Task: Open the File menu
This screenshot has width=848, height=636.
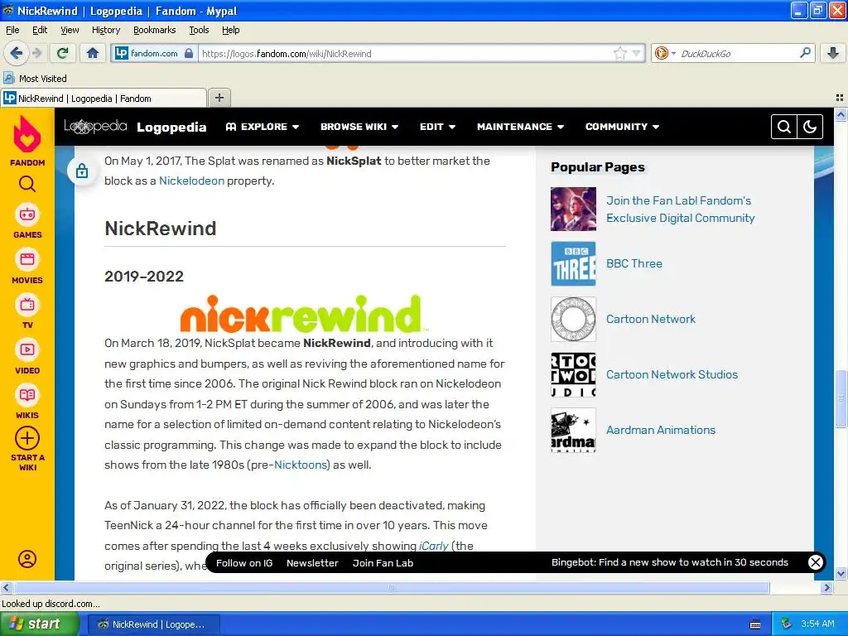Action: (x=12, y=30)
